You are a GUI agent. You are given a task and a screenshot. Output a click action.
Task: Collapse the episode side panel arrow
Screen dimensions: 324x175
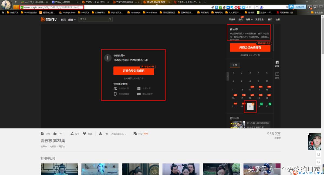pyautogui.click(x=228, y=76)
